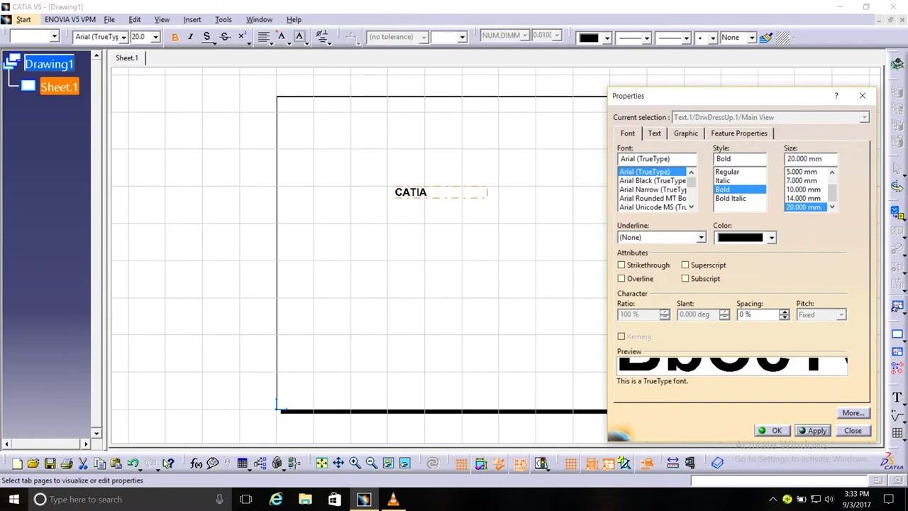Image resolution: width=908 pixels, height=511 pixels.
Task: Click the OK button in Properties
Action: [x=771, y=431]
